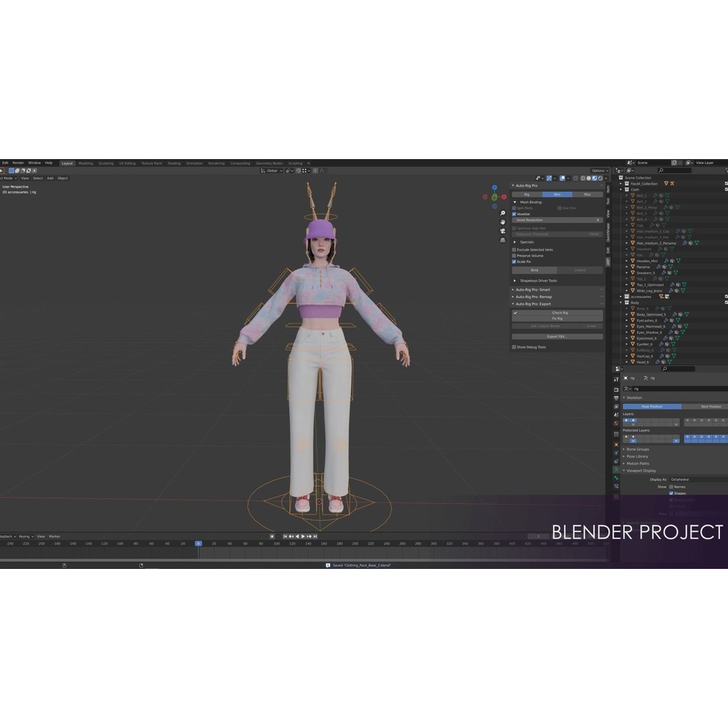728x728 pixels.
Task: Click the play animation button in timeline
Action: (x=303, y=537)
